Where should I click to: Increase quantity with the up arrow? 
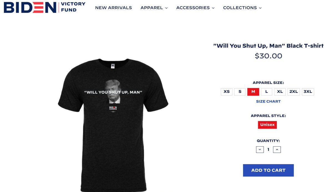click(277, 150)
